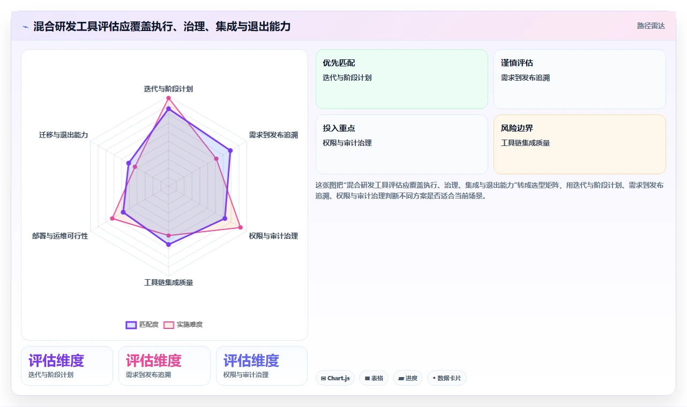Viewport: 687px width, 407px height.
Task: Click pink data point at 迭代与阶段计划 peak
Action: (168, 98)
